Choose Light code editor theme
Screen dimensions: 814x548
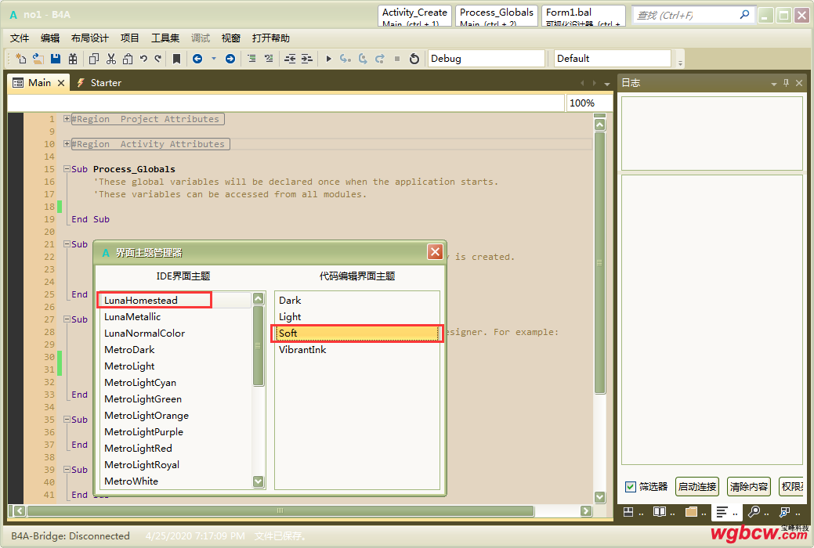(x=357, y=316)
